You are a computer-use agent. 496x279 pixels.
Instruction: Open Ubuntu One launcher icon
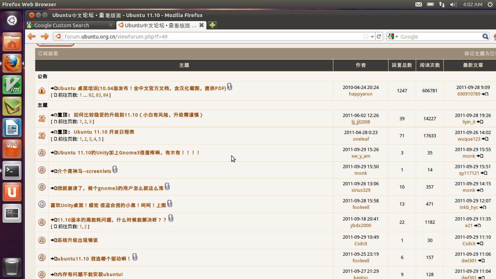12,192
